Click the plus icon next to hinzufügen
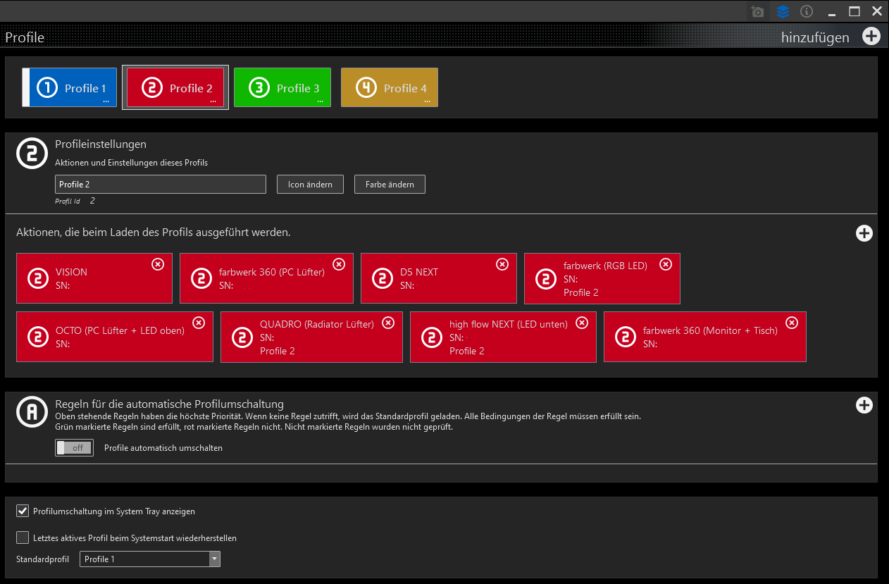The width and height of the screenshot is (889, 584). tap(871, 37)
